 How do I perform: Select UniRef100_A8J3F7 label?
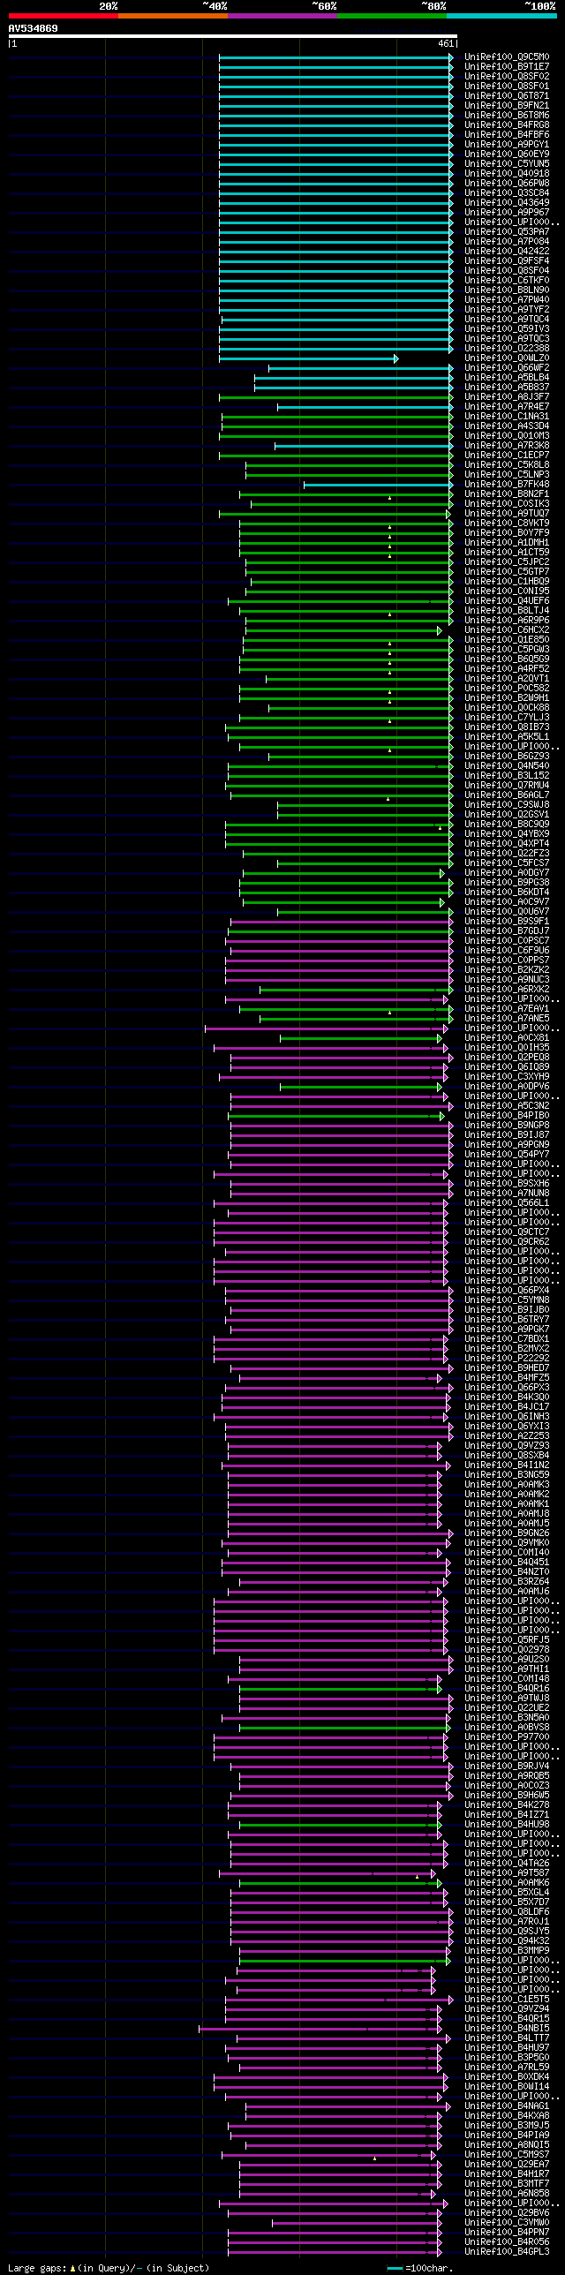[507, 397]
